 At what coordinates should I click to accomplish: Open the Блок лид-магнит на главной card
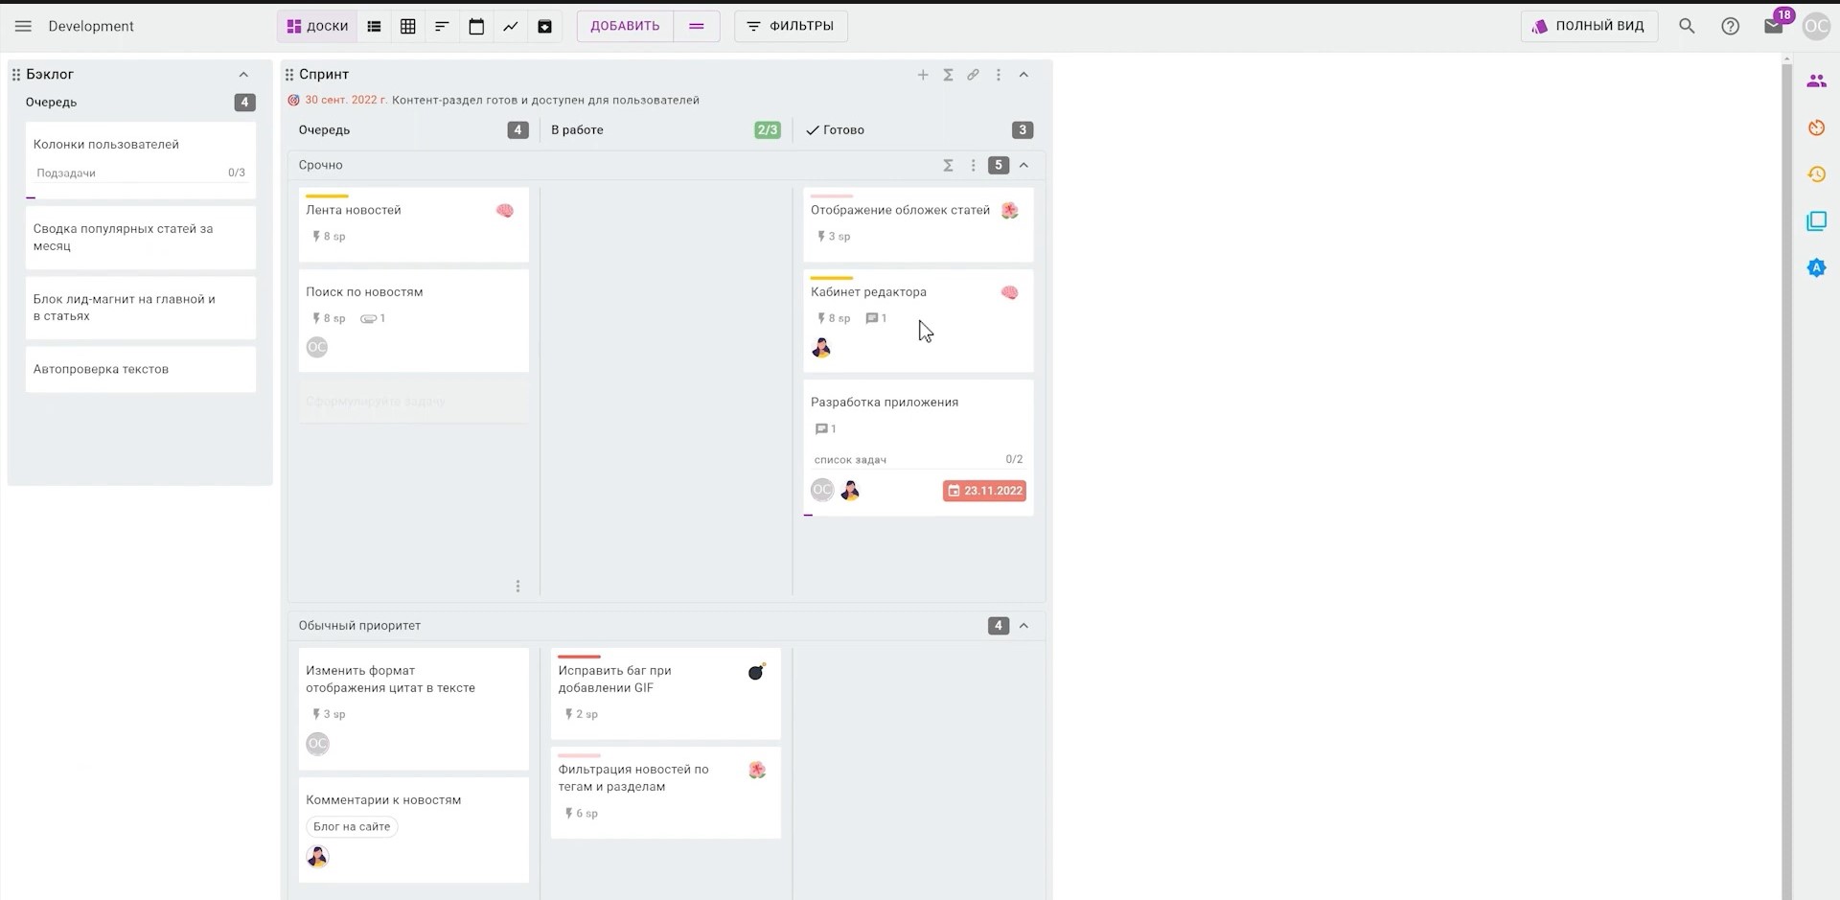point(141,308)
